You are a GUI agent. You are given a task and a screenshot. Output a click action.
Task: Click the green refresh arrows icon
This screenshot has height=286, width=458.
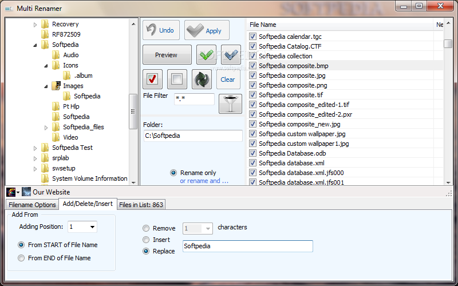click(202, 79)
